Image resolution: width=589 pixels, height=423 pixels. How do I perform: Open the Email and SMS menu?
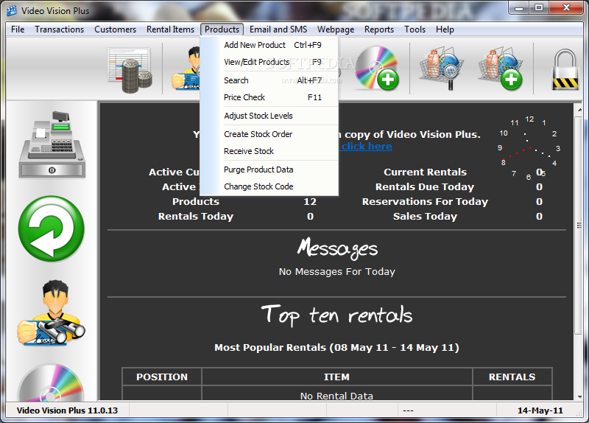278,29
